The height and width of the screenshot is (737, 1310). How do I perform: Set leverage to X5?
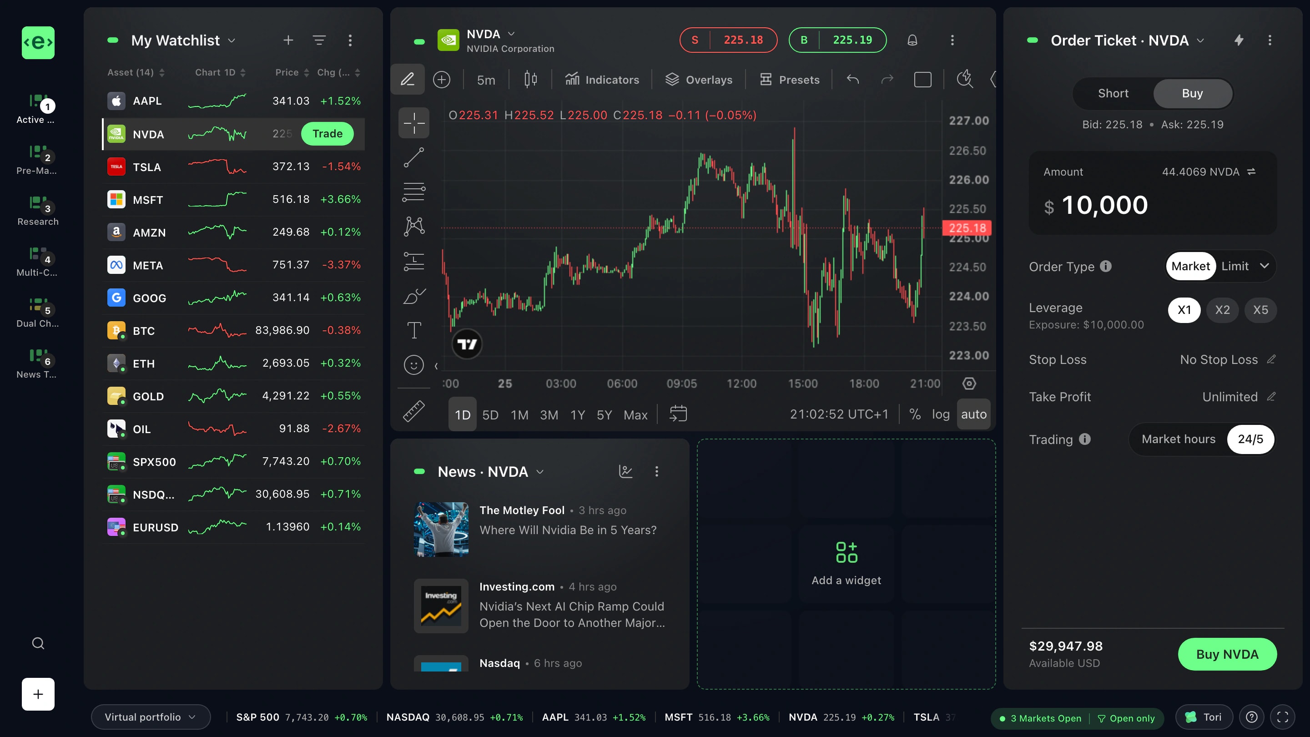point(1260,310)
